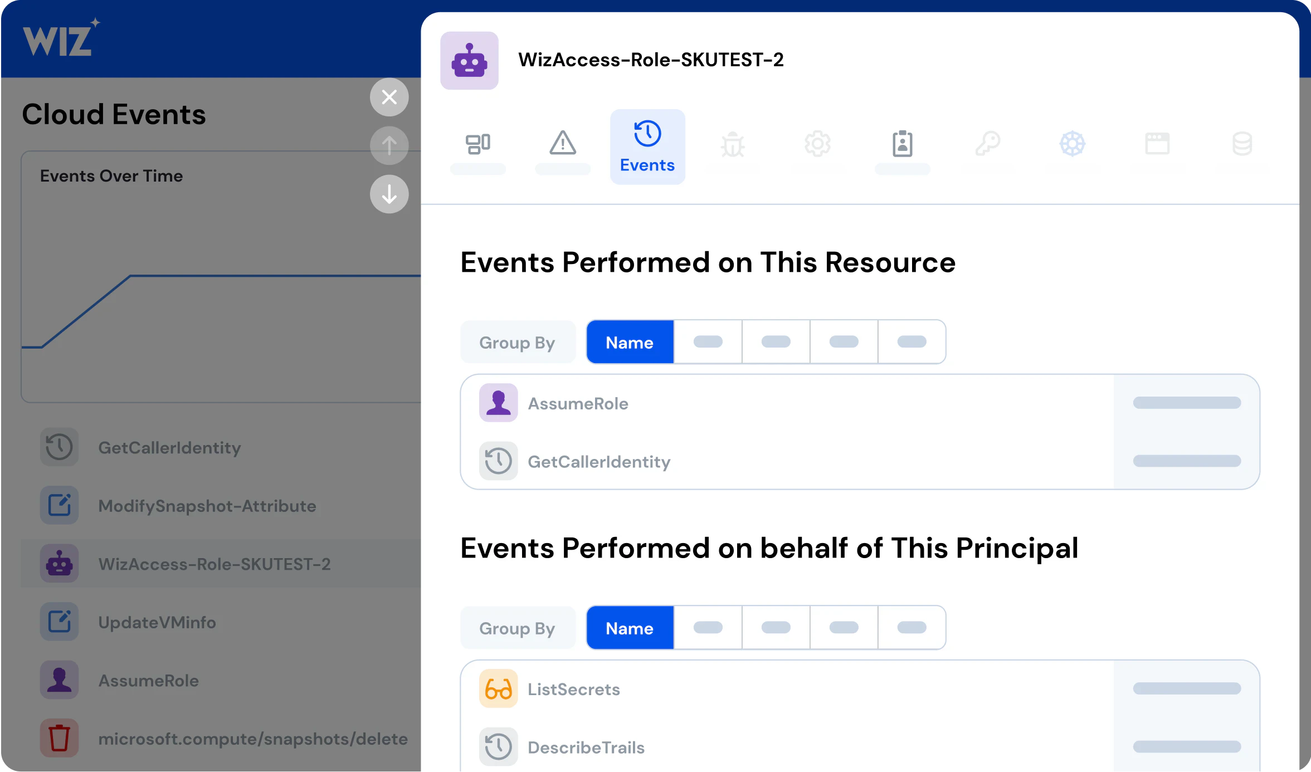Screen dimensions: 1311x772
Task: Select WizAccess-Role-SKUTEST-2 in Cloud Events list
Action: point(221,563)
